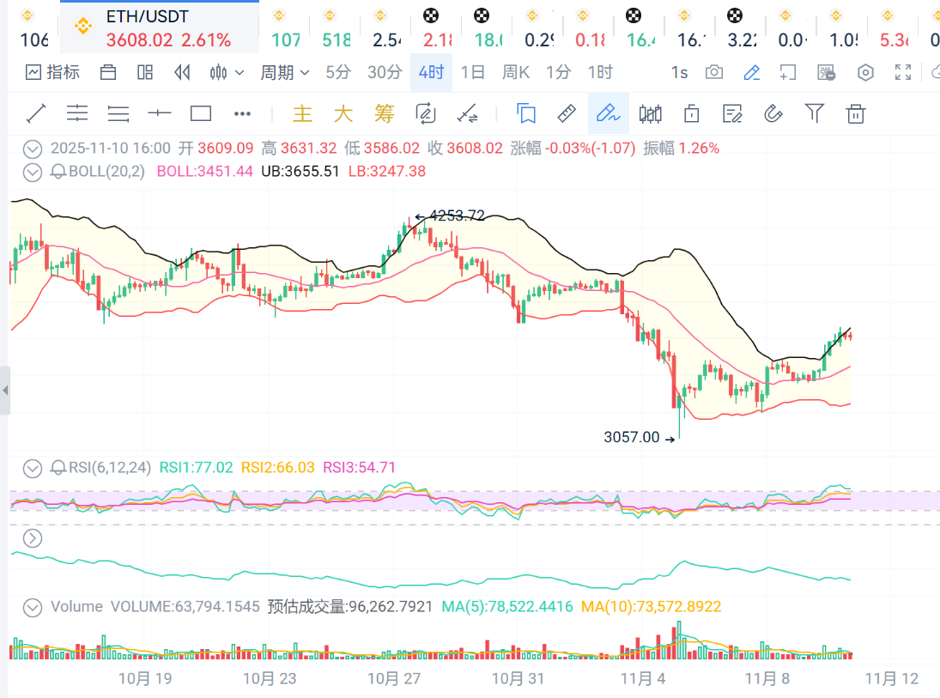Click the rewind replay icon
This screenshot has height=698, width=940.
pyautogui.click(x=182, y=73)
